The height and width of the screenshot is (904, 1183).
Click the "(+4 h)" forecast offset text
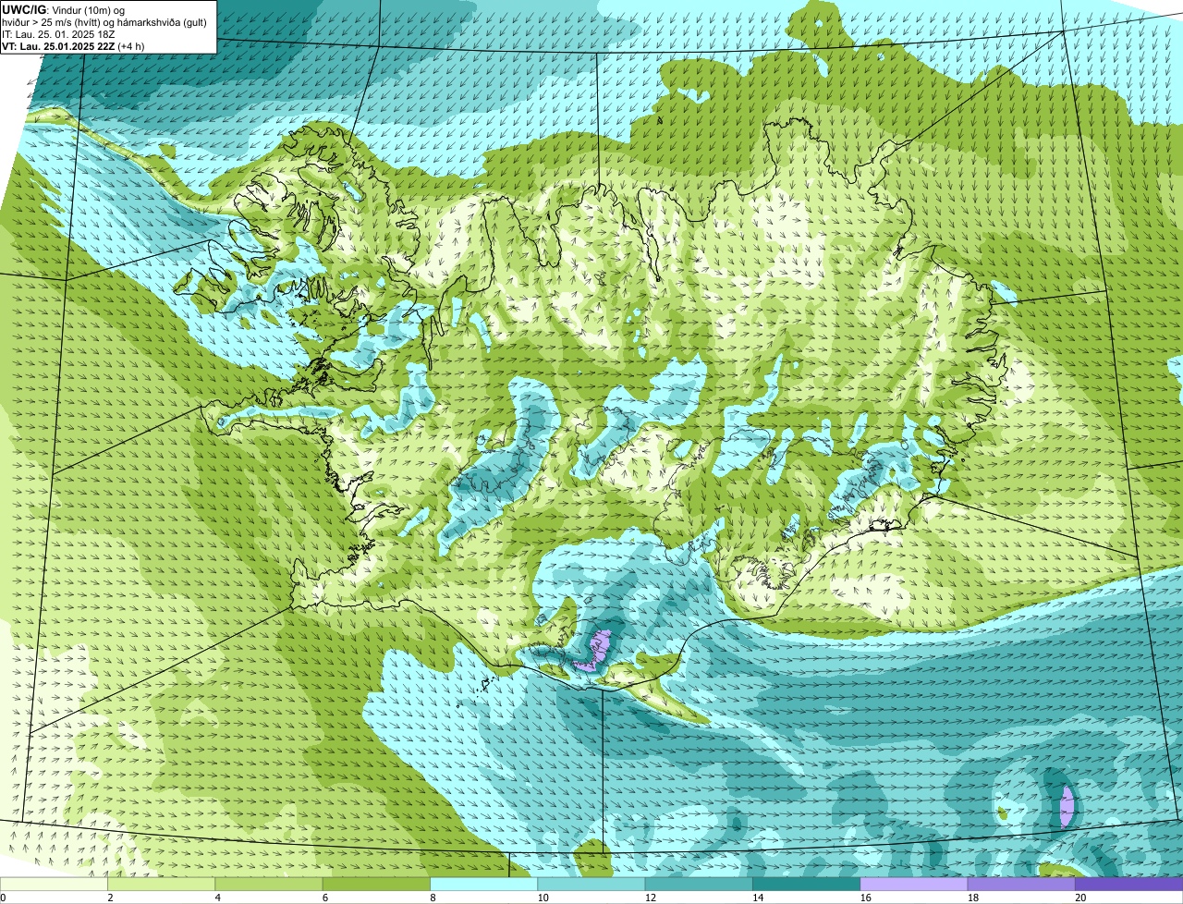tap(132, 46)
